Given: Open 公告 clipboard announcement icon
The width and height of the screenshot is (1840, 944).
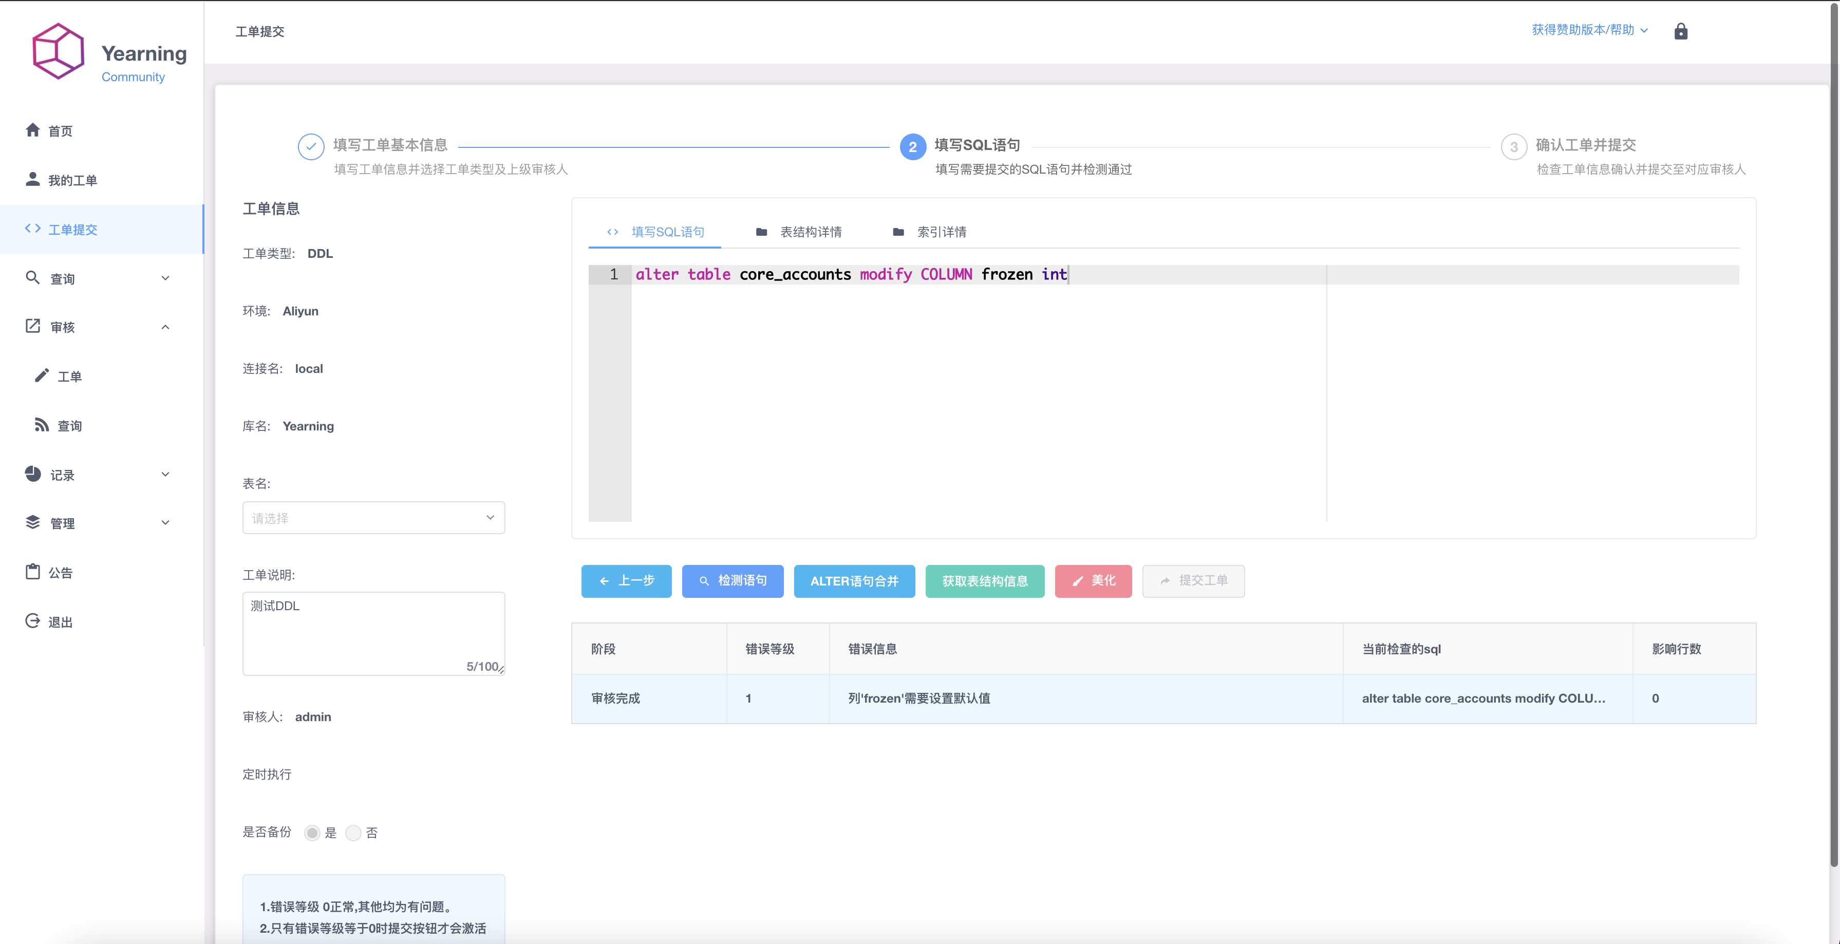Looking at the screenshot, I should click(x=33, y=572).
